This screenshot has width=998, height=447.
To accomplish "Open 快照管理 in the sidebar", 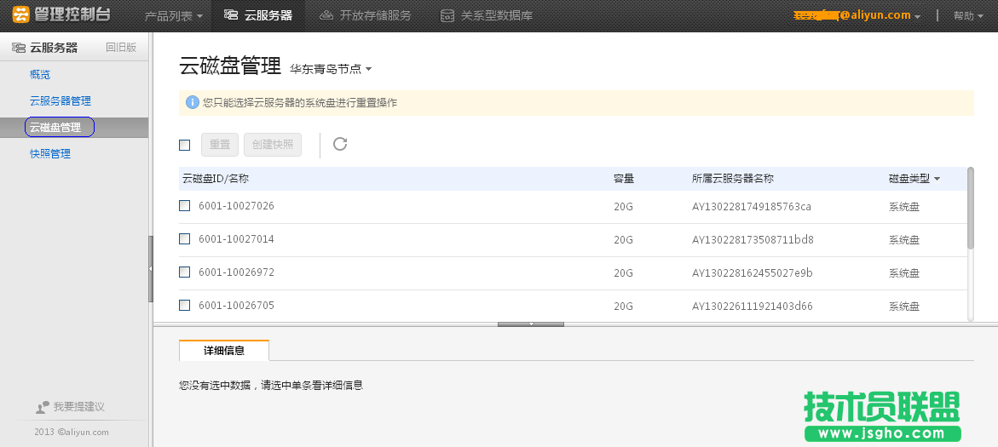I will [49, 154].
